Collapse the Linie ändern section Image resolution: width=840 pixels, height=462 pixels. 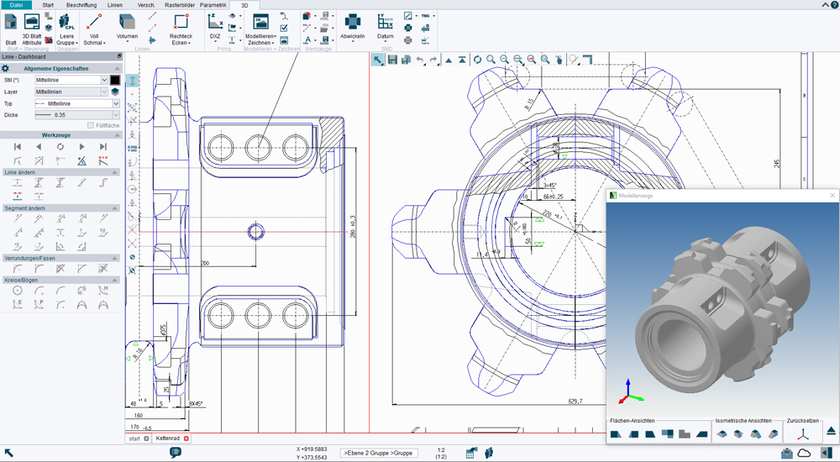coord(114,171)
